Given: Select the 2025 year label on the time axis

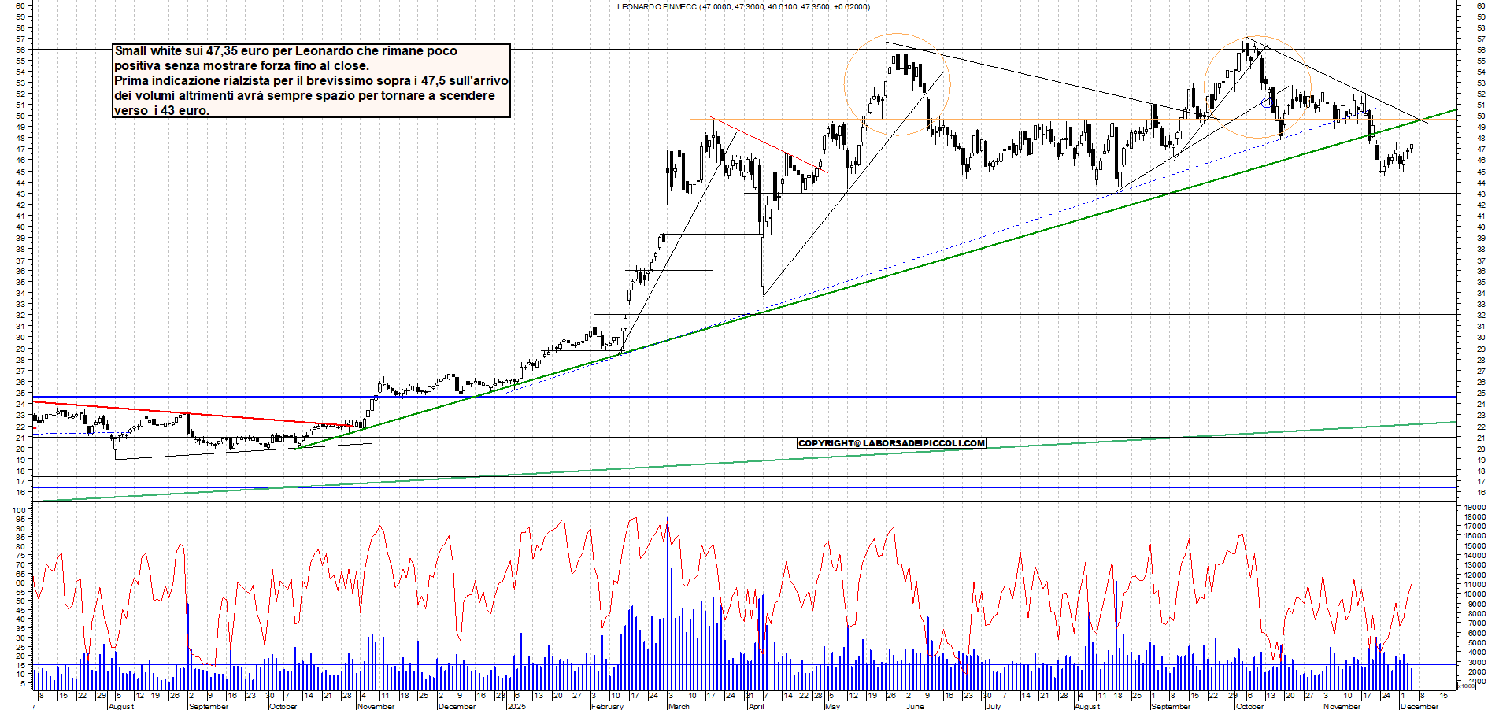Looking at the screenshot, I should 516,706.
